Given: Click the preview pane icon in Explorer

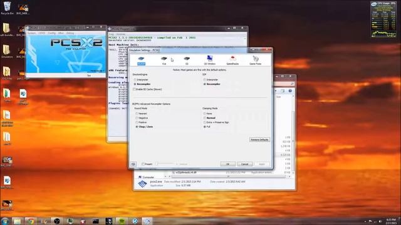Looking at the screenshot, I should pyautogui.click(x=283, y=91).
